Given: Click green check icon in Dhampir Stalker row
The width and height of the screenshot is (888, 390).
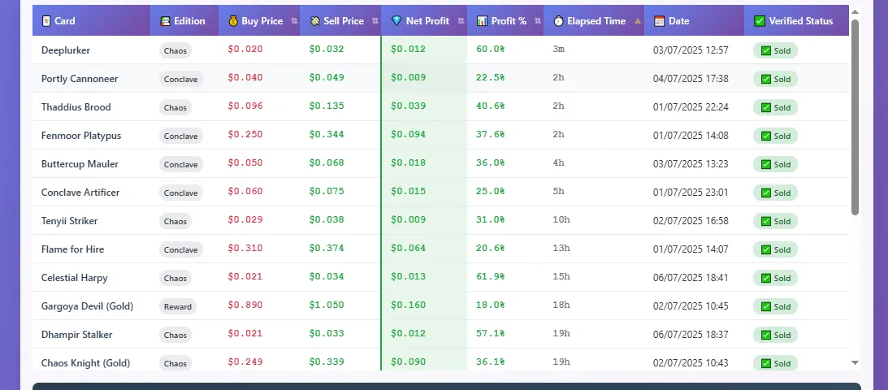Looking at the screenshot, I should pos(765,335).
